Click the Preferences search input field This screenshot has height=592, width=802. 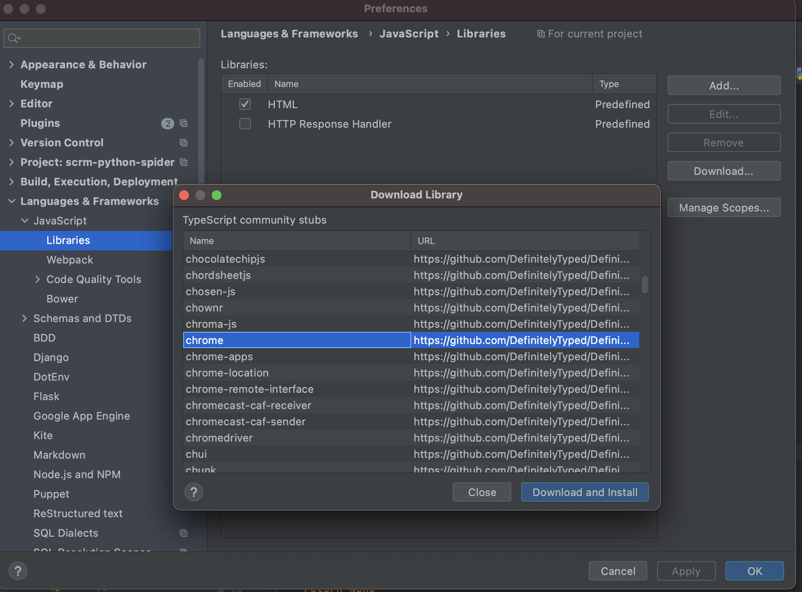[102, 38]
